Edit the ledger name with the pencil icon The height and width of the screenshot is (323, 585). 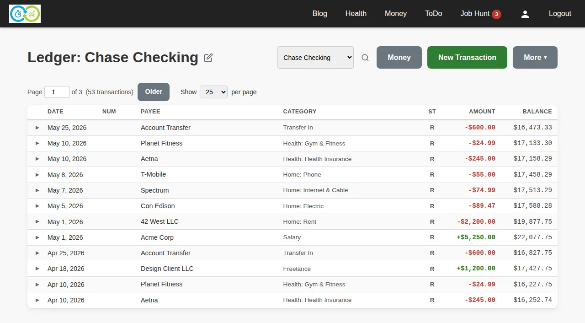tap(208, 58)
